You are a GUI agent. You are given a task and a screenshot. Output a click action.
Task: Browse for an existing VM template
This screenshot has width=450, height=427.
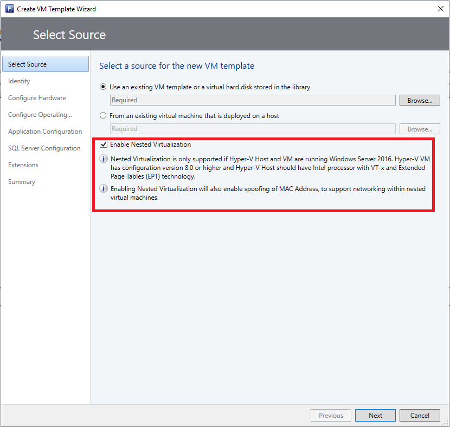pos(420,100)
